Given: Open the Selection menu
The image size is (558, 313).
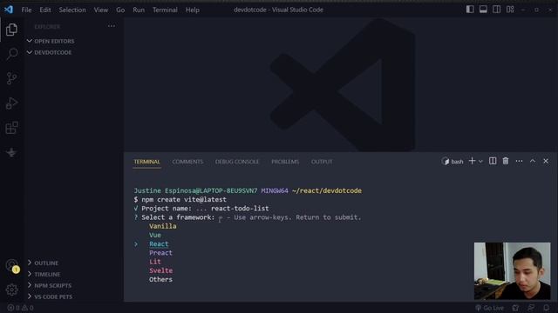Looking at the screenshot, I should coord(72,10).
